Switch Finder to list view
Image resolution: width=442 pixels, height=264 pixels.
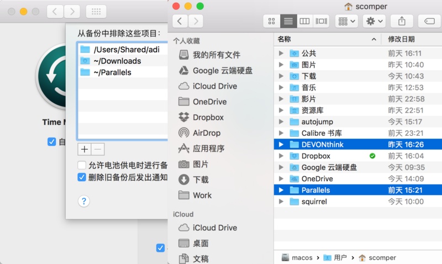click(x=288, y=21)
